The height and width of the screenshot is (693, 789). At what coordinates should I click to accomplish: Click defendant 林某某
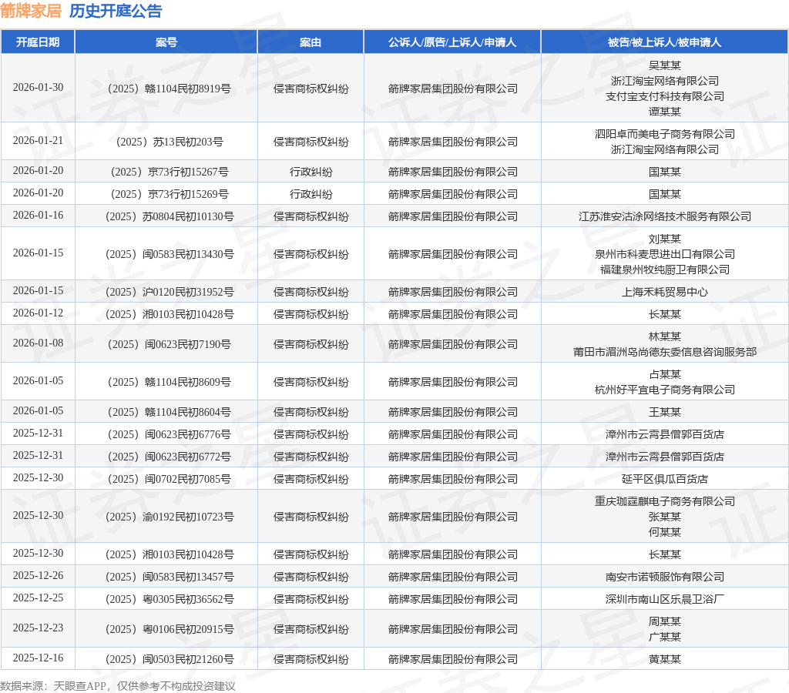point(665,336)
